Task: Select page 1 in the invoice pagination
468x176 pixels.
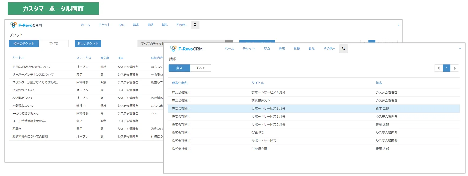Action: tap(447, 68)
